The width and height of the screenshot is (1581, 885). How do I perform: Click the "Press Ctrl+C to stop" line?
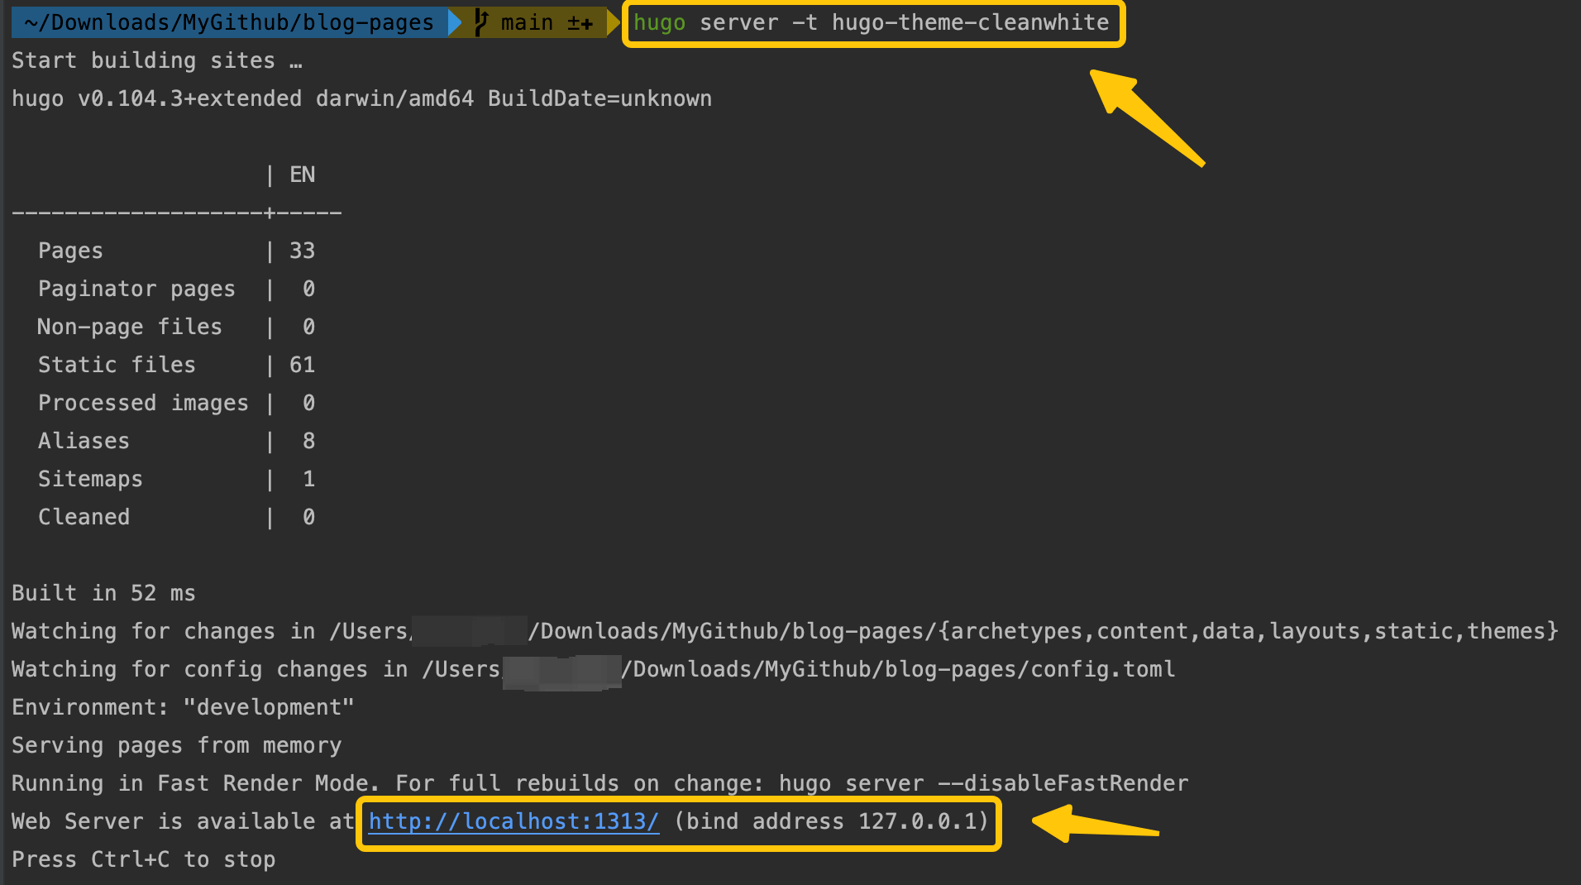(143, 859)
